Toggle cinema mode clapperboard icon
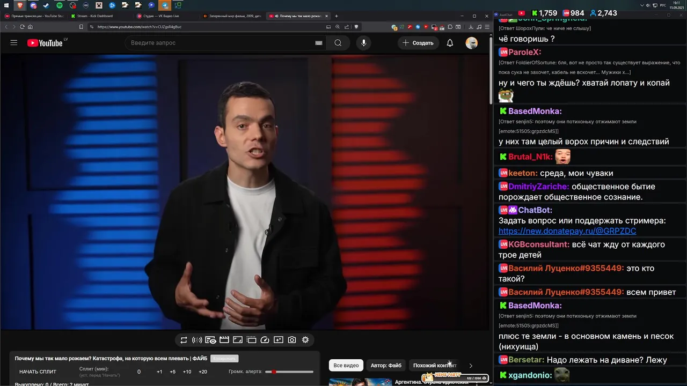The height and width of the screenshot is (386, 687). coord(224,340)
